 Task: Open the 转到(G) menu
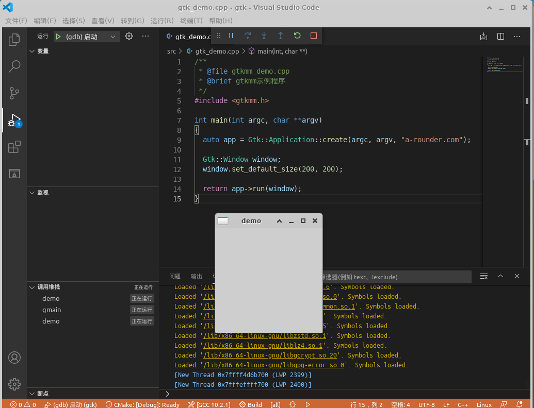[133, 21]
